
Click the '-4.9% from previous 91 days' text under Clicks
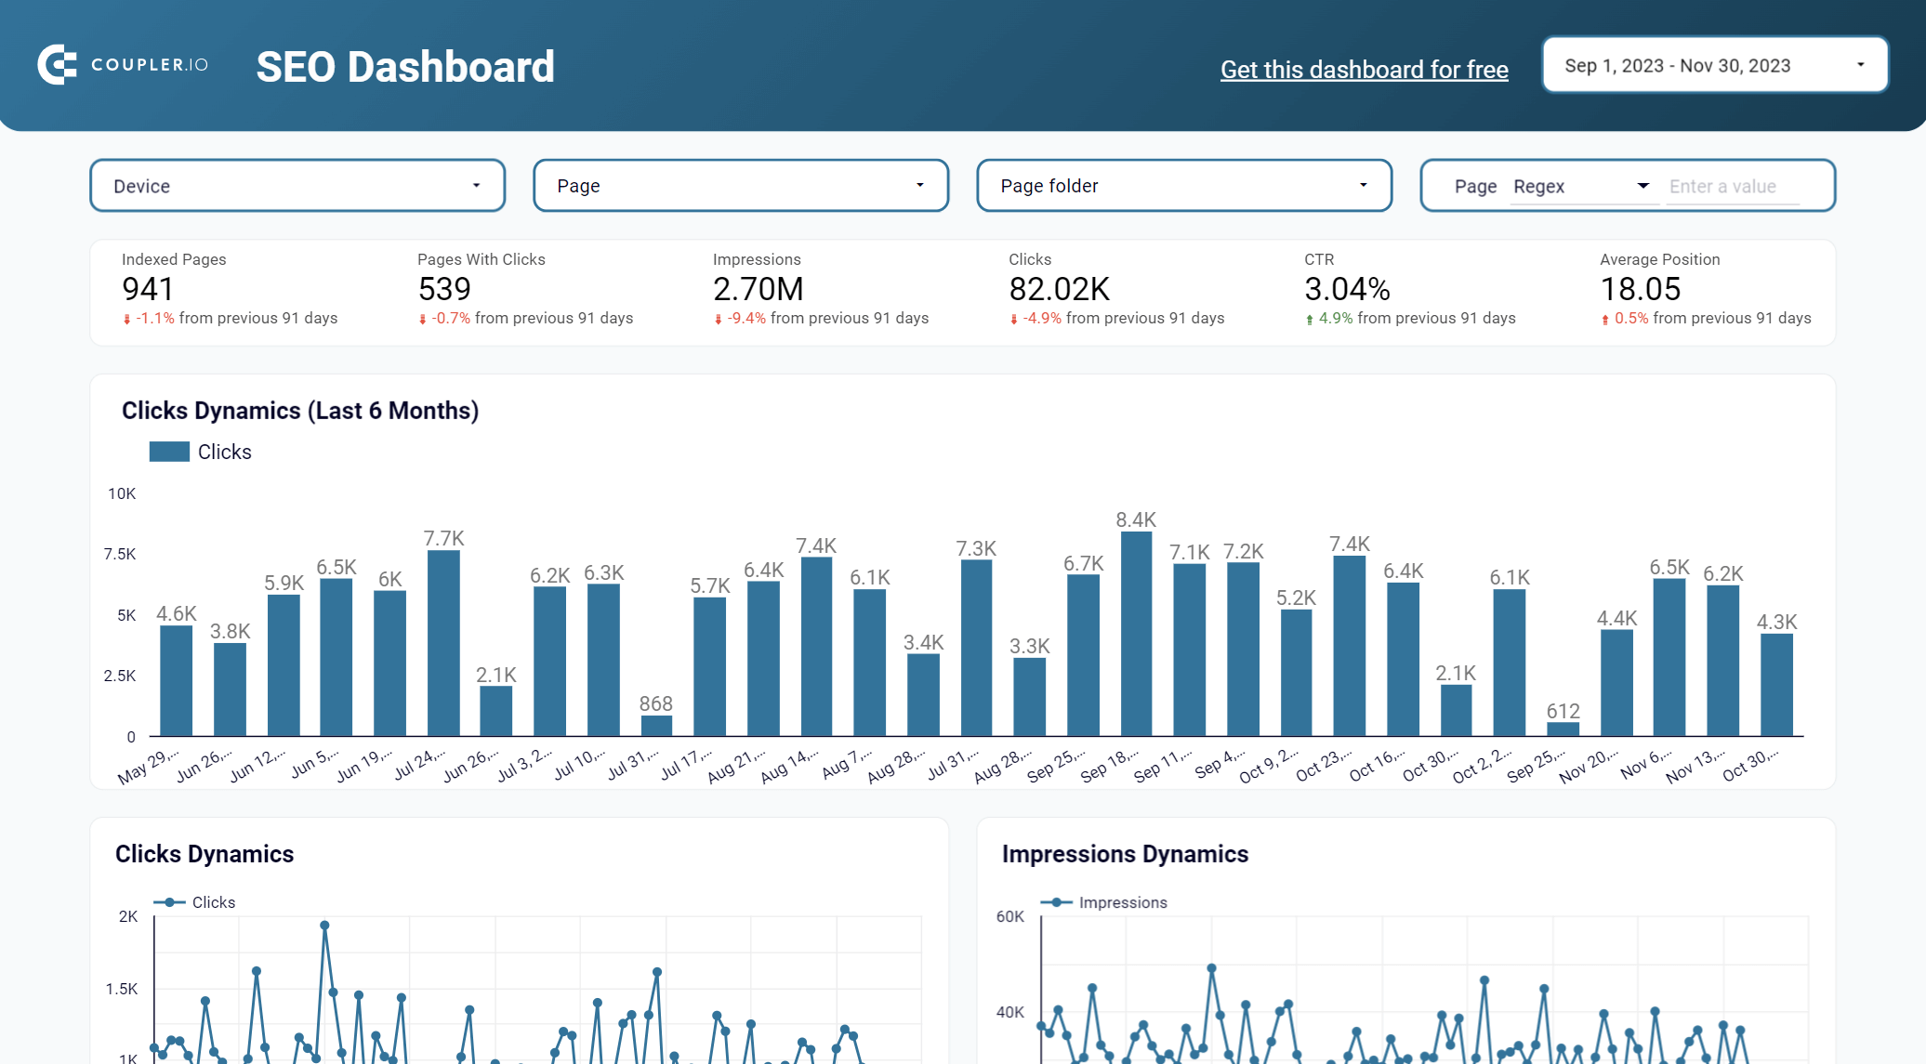tap(1123, 318)
